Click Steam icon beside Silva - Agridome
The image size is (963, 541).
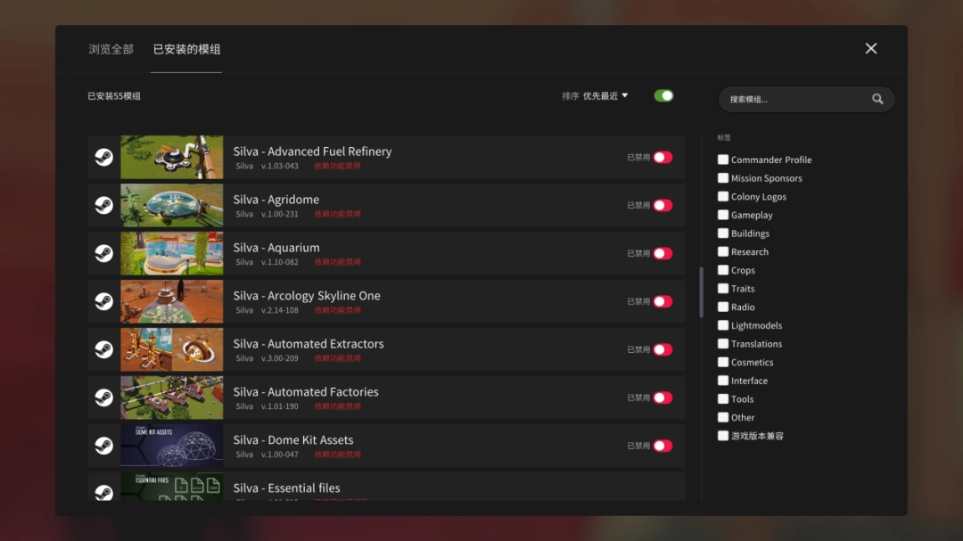pyautogui.click(x=103, y=206)
